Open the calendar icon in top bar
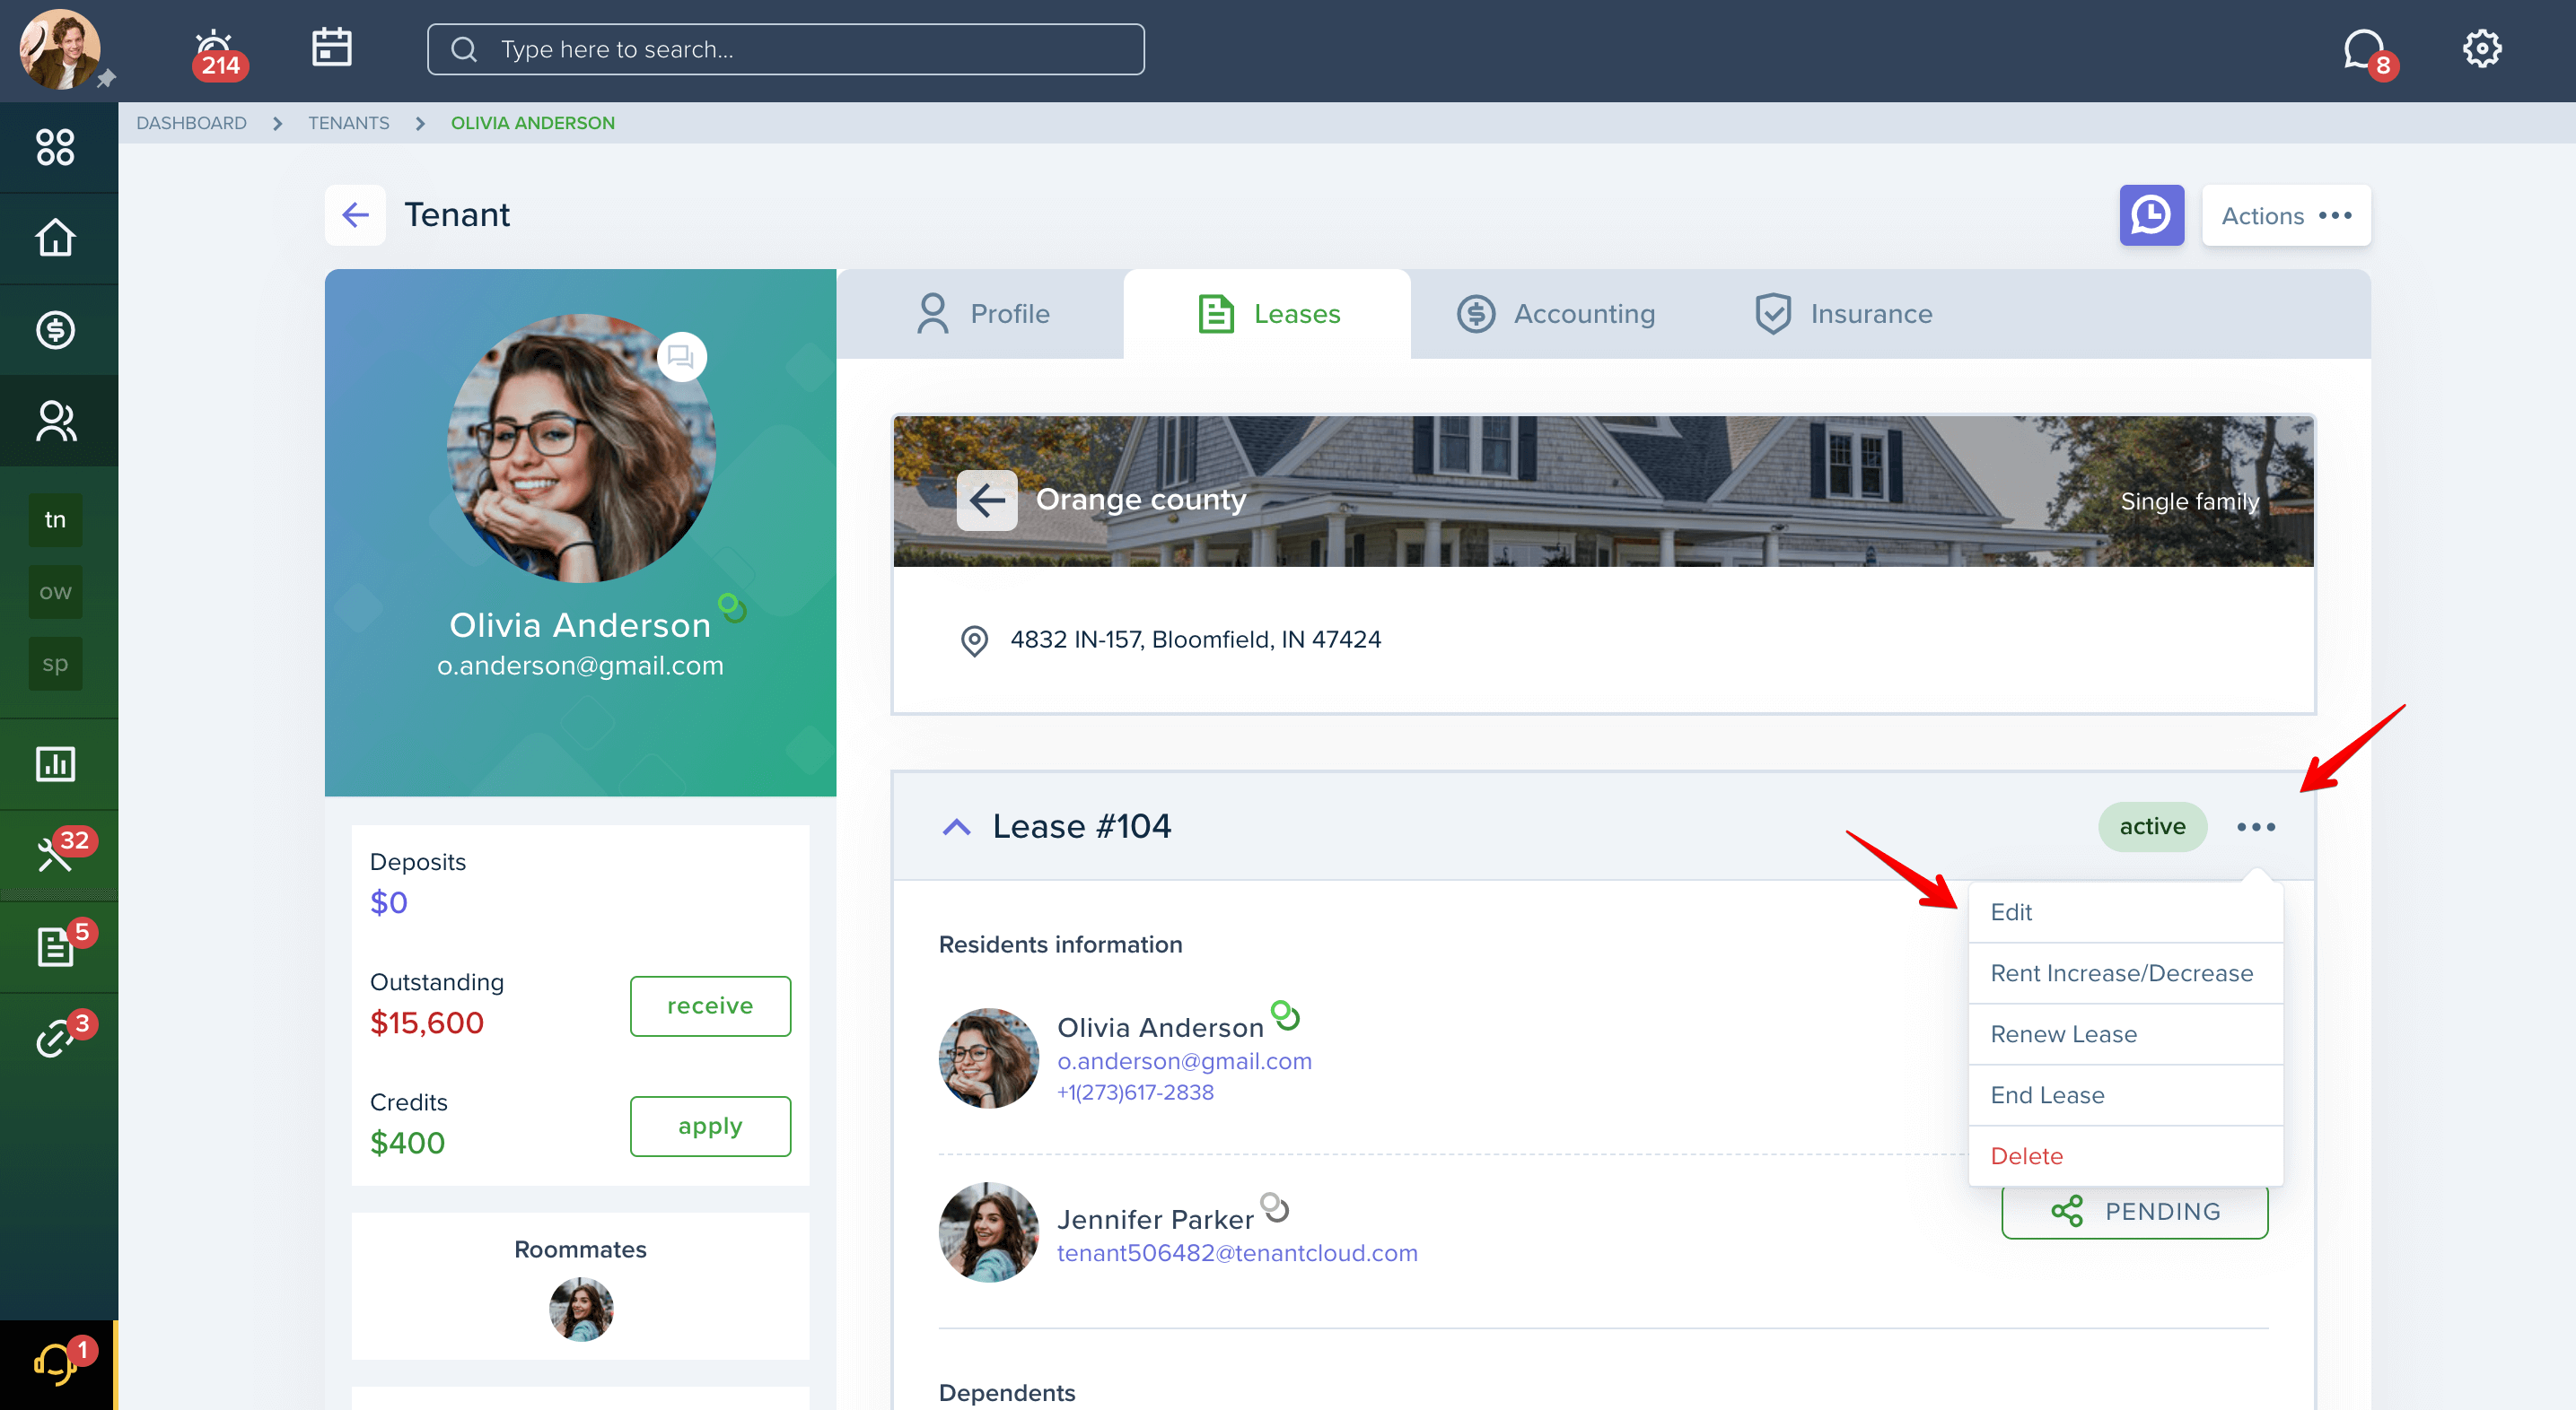Image resolution: width=2576 pixels, height=1410 pixels. click(x=331, y=48)
